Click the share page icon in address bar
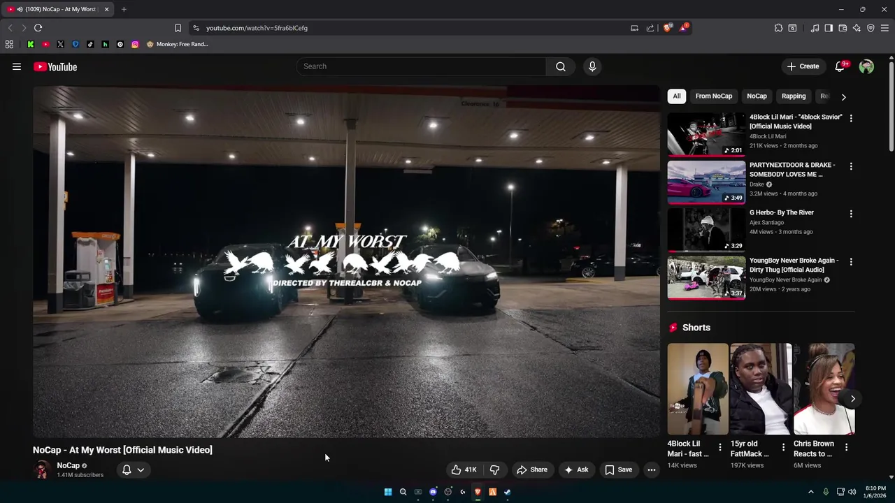 650,28
